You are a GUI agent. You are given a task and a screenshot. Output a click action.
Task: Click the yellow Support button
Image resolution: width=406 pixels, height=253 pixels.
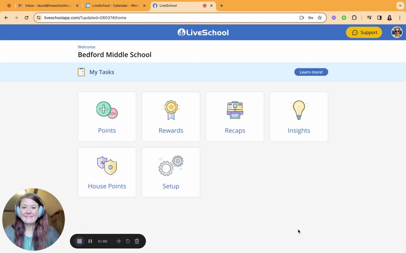(x=364, y=32)
